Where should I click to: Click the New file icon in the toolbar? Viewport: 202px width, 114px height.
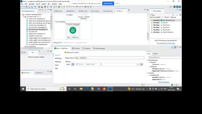pos(22,7)
